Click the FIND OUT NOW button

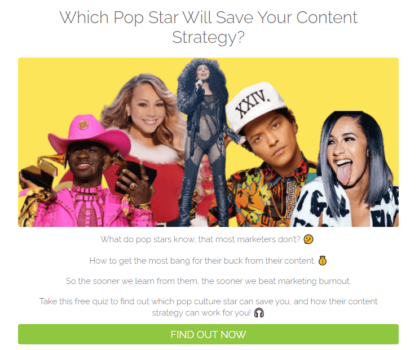tap(208, 334)
